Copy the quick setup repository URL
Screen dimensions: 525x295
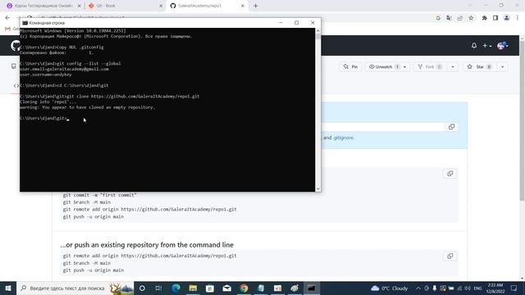click(451, 127)
